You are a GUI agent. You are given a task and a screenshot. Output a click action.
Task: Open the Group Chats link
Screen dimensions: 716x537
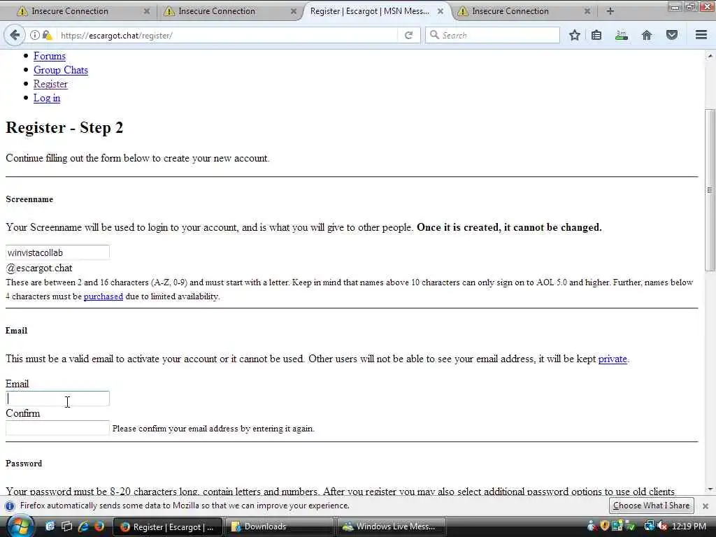tap(61, 70)
